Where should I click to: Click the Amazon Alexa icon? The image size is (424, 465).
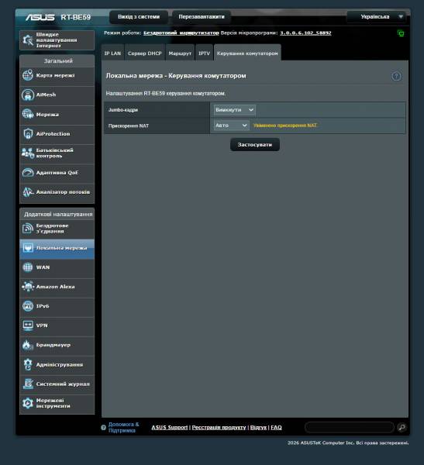(x=28, y=287)
